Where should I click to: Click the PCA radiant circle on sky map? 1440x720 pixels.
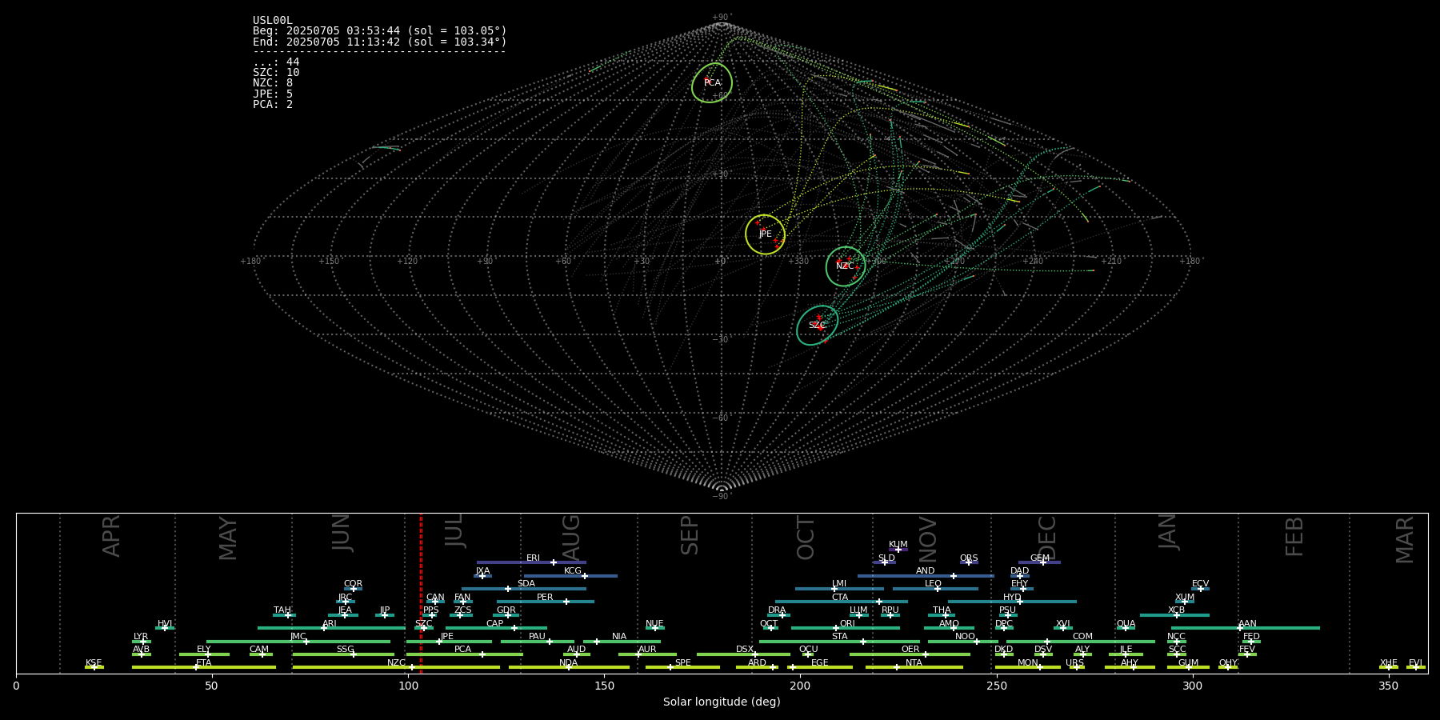tap(712, 82)
